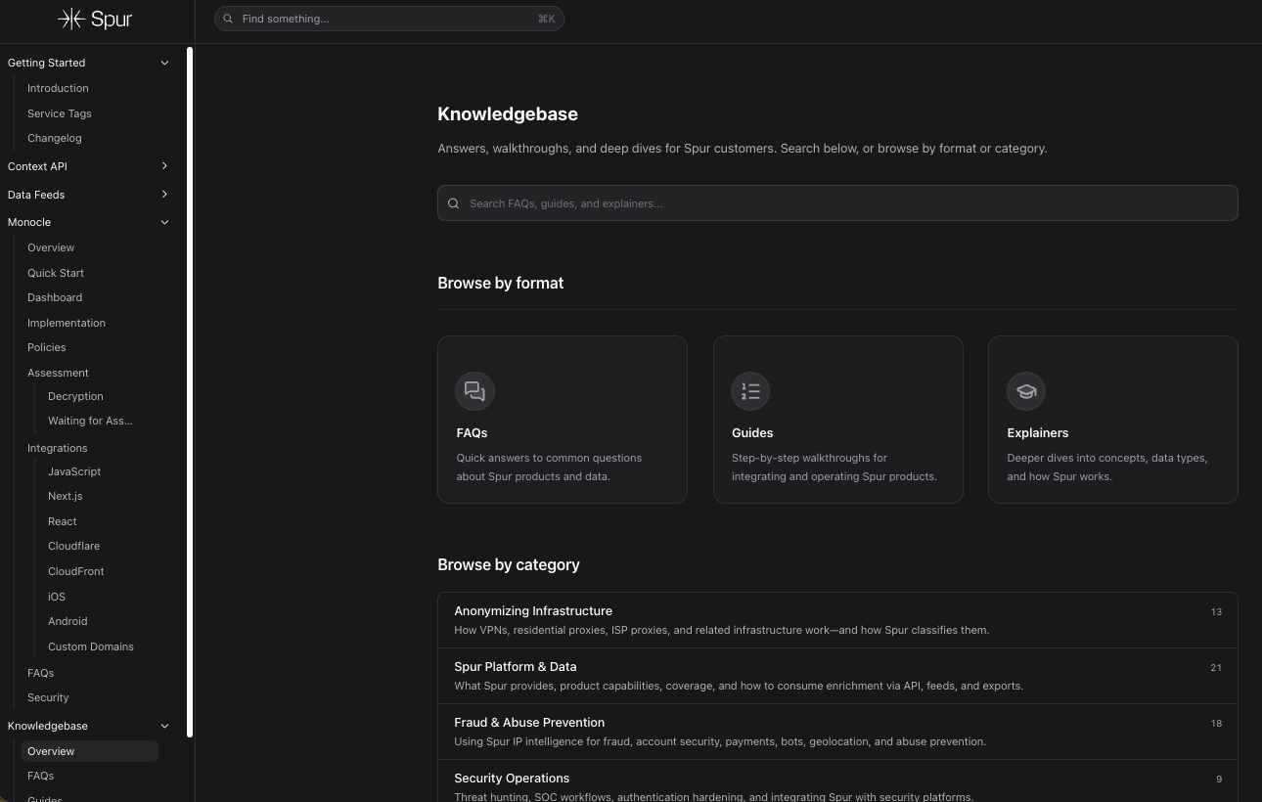The width and height of the screenshot is (1262, 802).
Task: Collapse the Getting Started section
Action: (164, 63)
